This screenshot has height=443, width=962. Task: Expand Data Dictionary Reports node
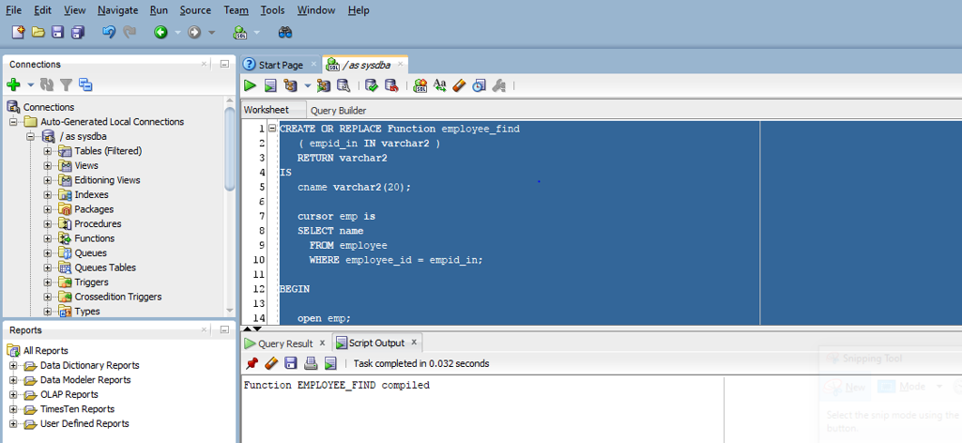pos(13,366)
